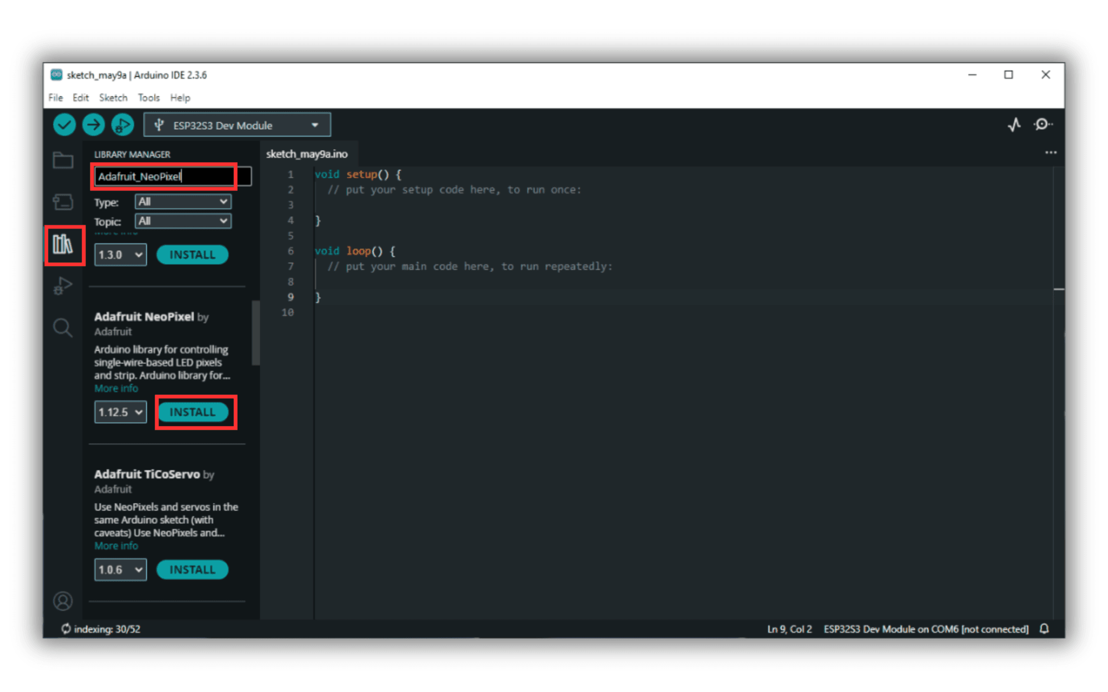Open the Help menu
1108x692 pixels.
coord(180,98)
